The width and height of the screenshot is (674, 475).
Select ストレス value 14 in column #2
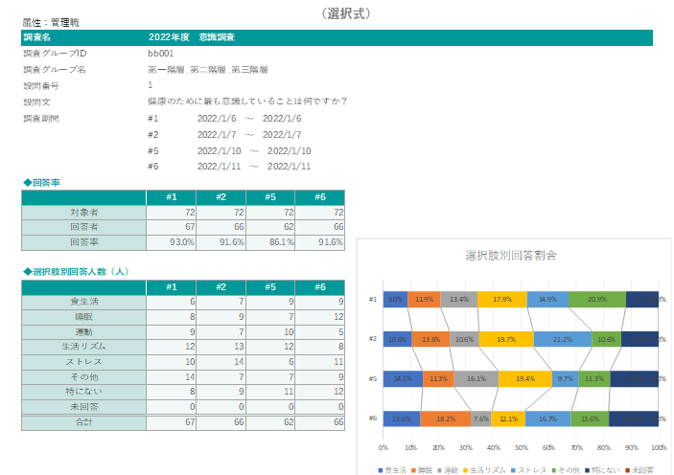(x=221, y=362)
